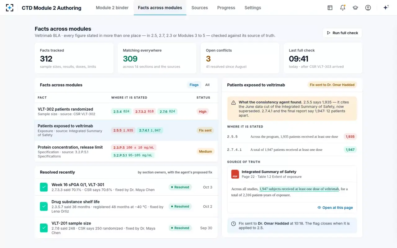This screenshot has height=248, width=397.
Task: Click the red 1,935 value badge in detail panel
Action: [350, 137]
